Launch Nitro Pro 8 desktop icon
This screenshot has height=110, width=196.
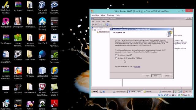(42, 39)
